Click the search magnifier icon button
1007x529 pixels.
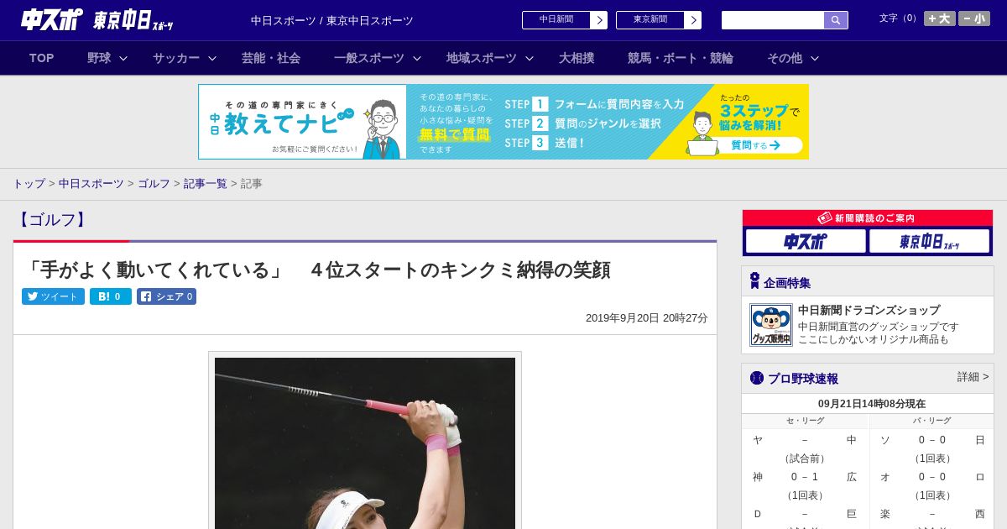(x=836, y=20)
